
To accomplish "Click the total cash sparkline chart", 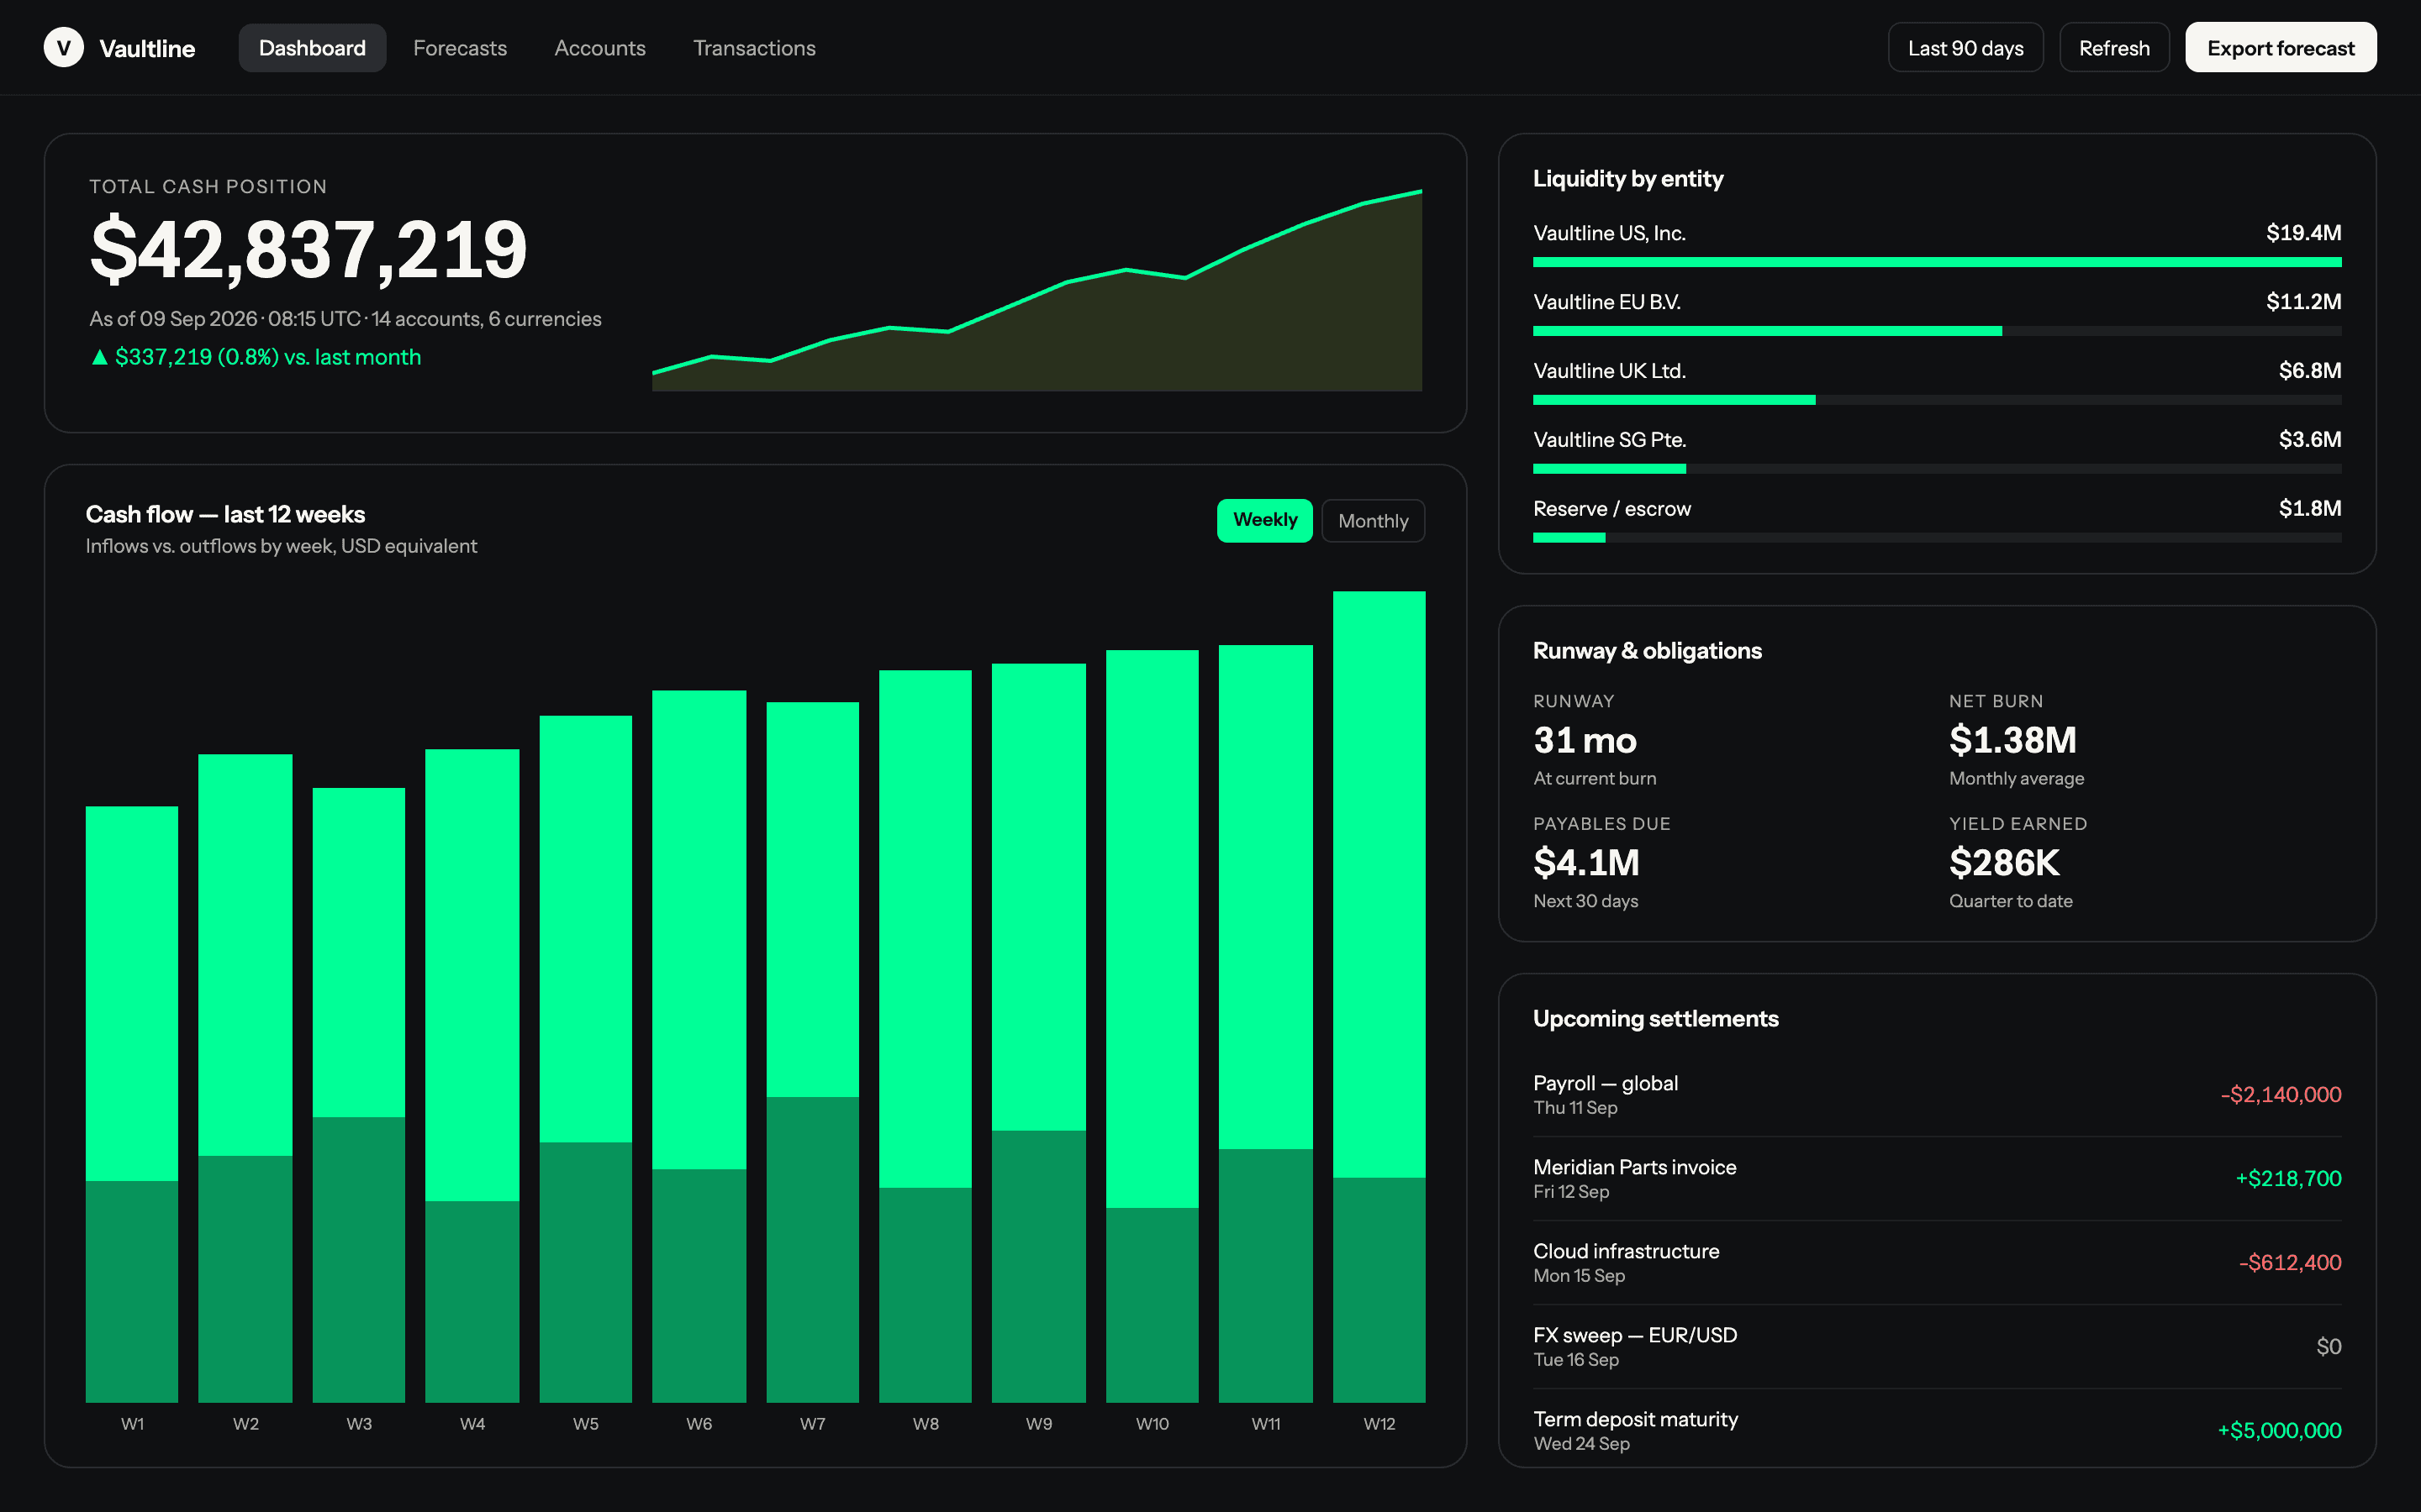I will (1036, 290).
